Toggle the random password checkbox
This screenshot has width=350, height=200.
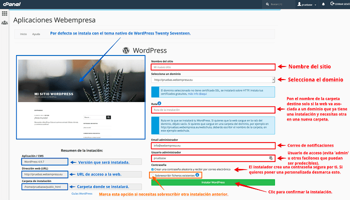pyautogui.click(x=152, y=169)
